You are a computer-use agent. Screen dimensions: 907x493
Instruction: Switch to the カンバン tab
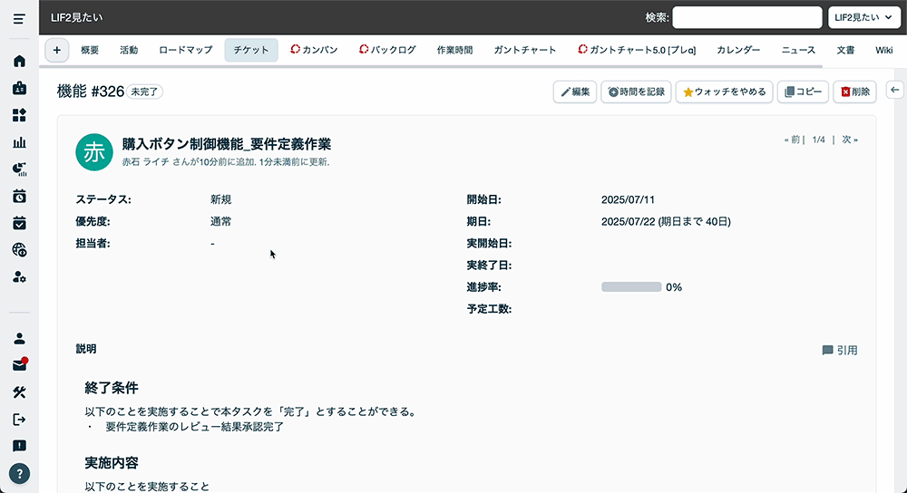coord(314,50)
